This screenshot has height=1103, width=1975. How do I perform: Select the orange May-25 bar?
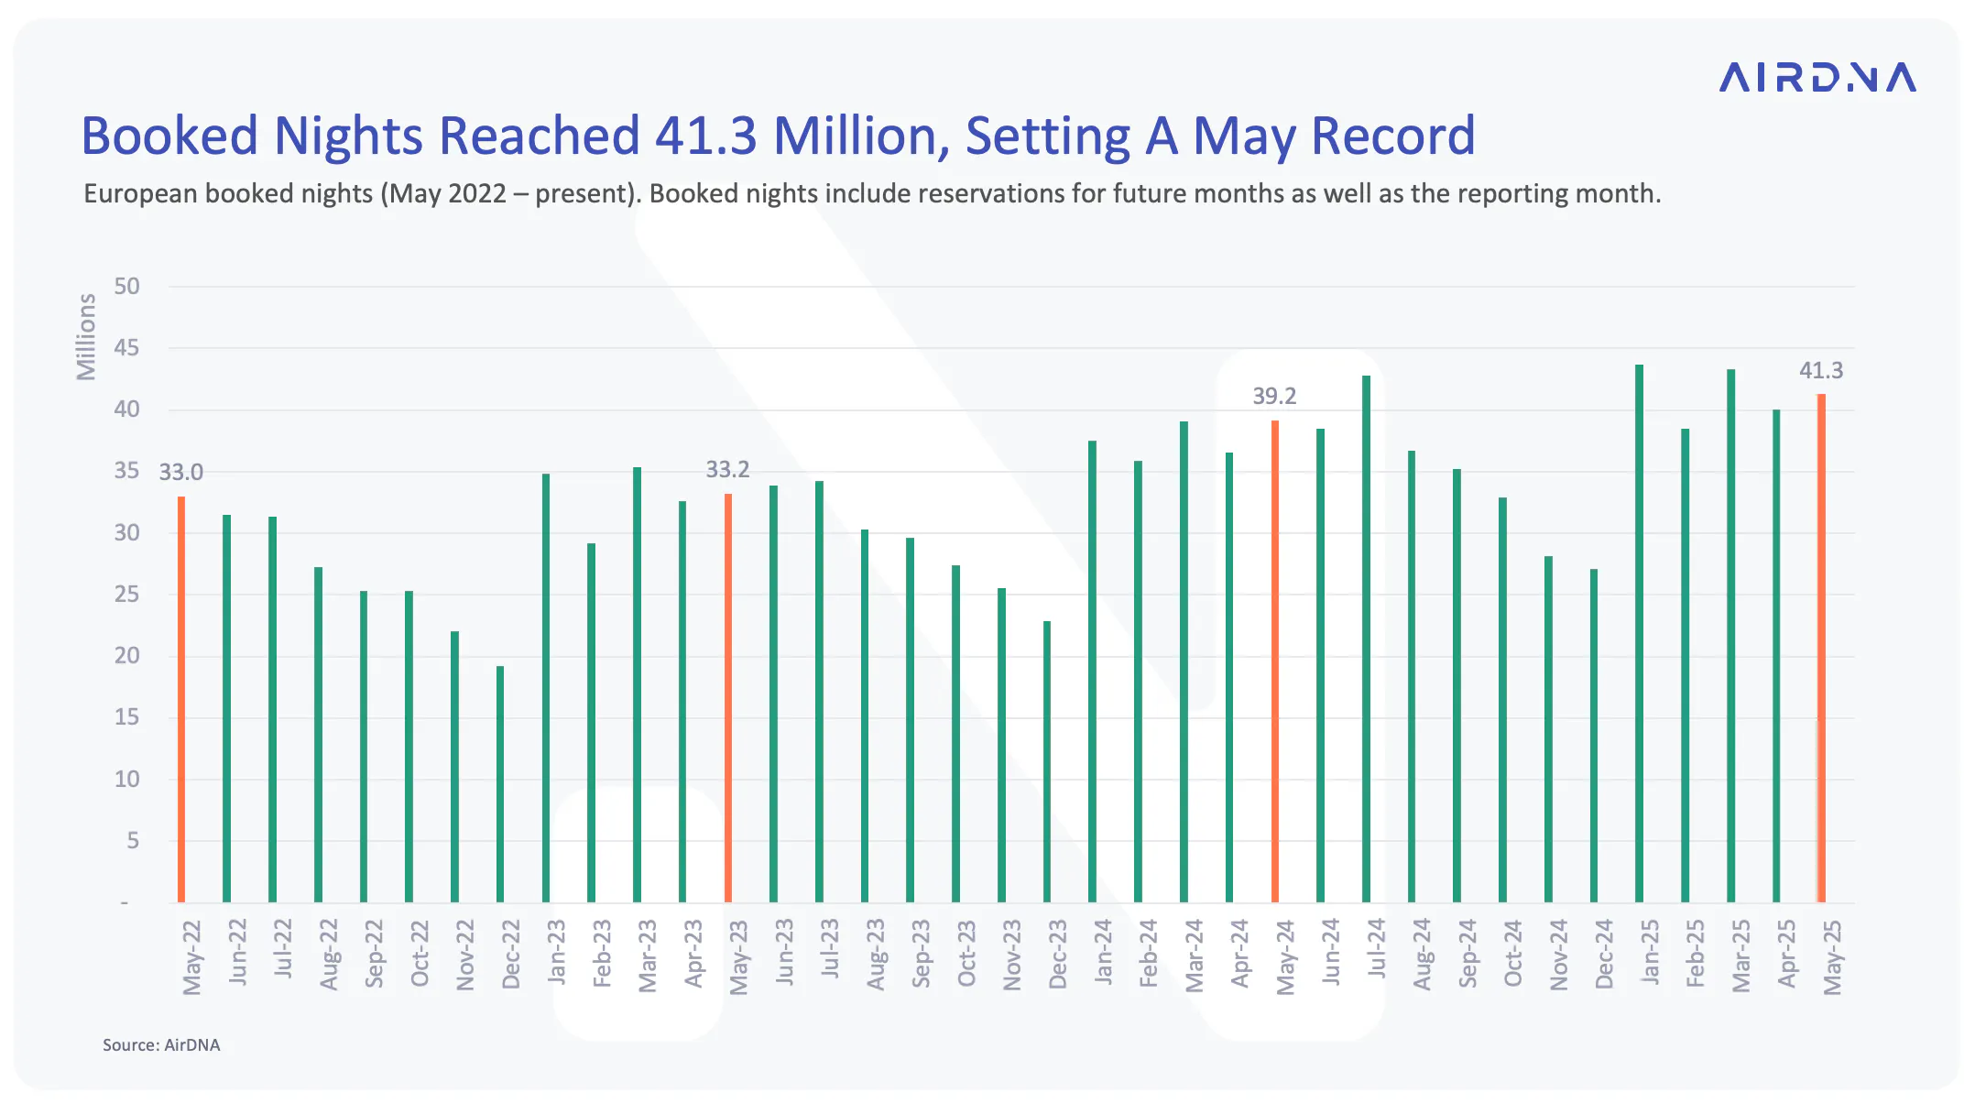coord(1822,649)
